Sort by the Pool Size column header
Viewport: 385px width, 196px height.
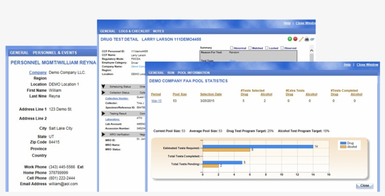coord(180,94)
